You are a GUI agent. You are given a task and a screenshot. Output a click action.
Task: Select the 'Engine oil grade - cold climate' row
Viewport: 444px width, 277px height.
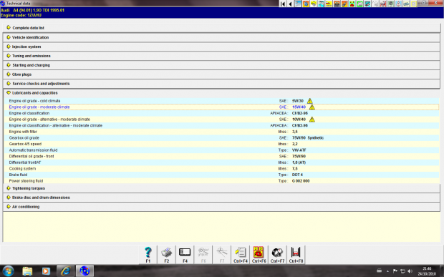click(222, 101)
